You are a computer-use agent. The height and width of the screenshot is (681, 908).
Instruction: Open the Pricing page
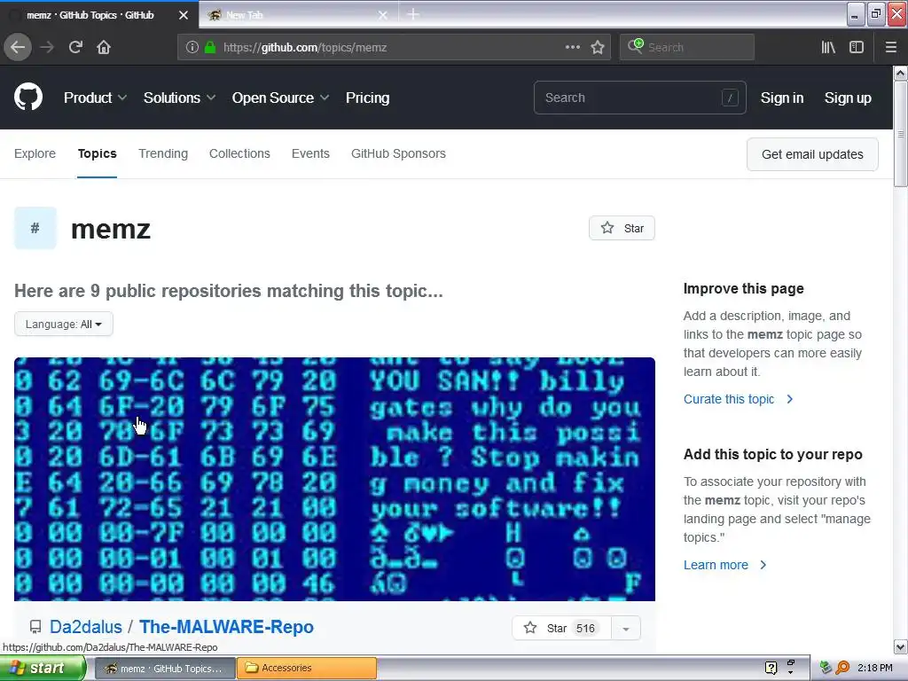367,98
